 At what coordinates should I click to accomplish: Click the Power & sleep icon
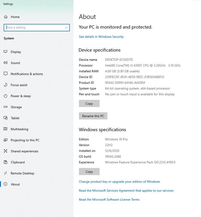coord(5,96)
